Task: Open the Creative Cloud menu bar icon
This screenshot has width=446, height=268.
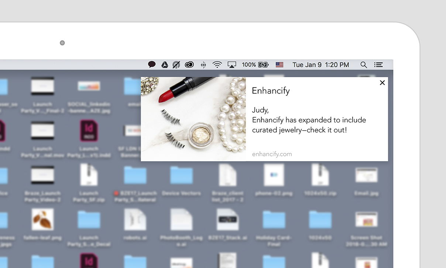Action: [189, 65]
